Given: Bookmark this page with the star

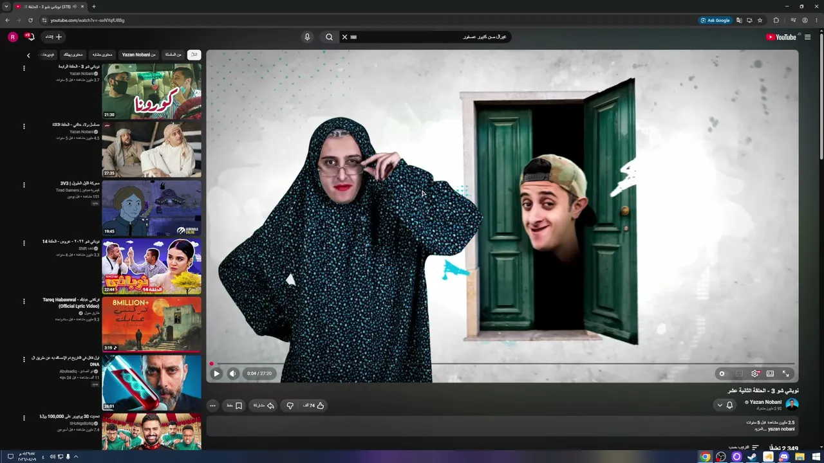Looking at the screenshot, I should 760,20.
